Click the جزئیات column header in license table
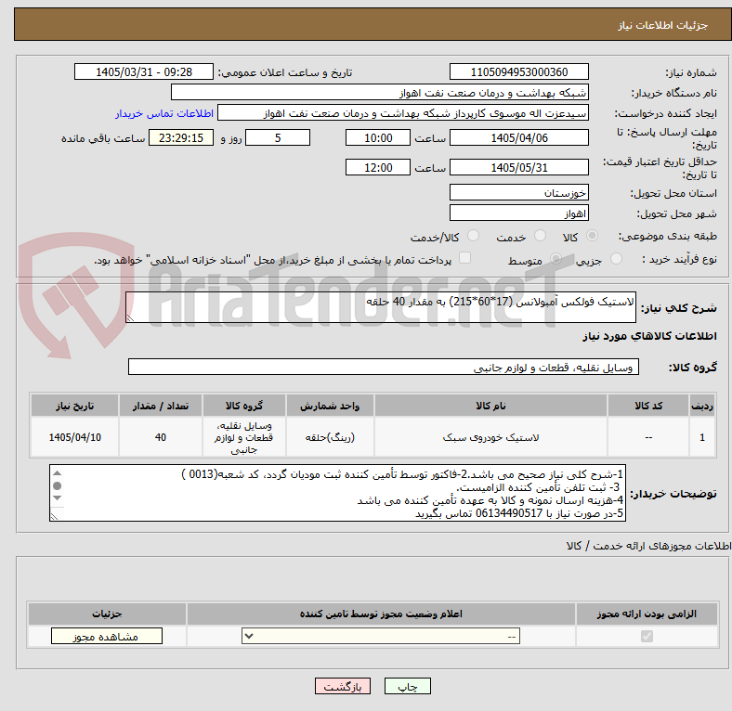 107,614
